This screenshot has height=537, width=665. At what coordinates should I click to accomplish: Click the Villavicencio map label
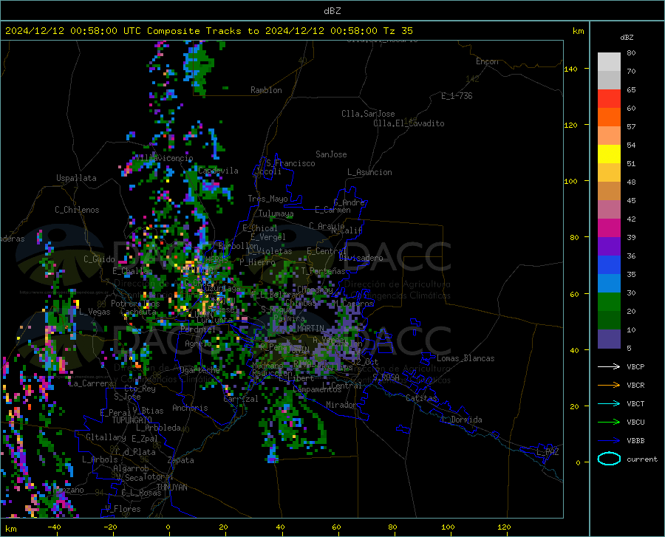pyautogui.click(x=164, y=158)
